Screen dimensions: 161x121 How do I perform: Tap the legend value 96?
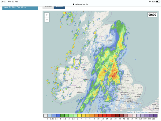click(137, 119)
